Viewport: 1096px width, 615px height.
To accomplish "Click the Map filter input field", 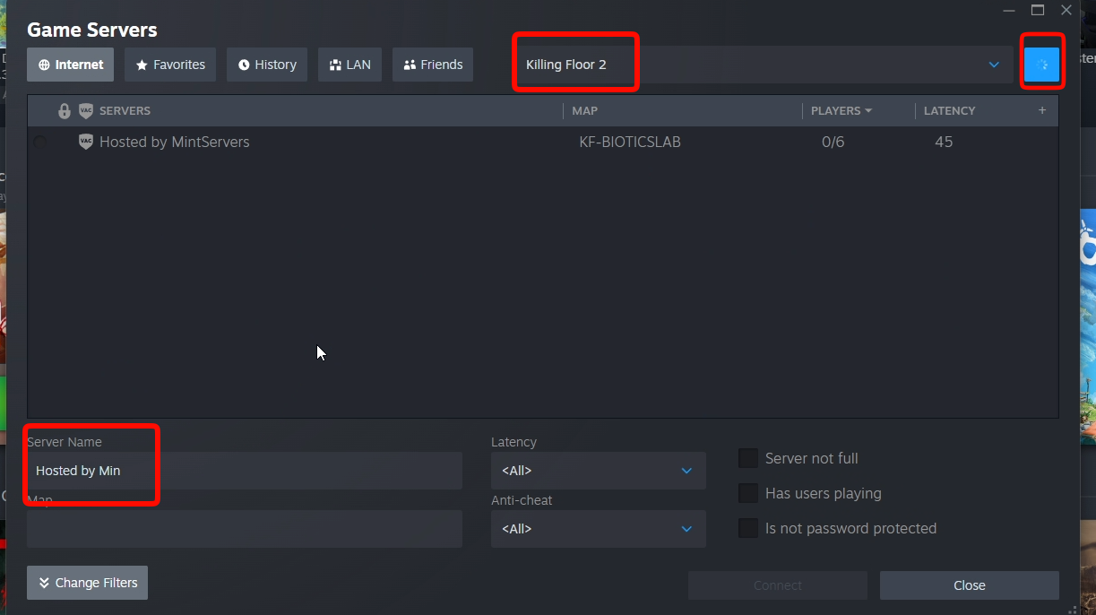I will (x=245, y=529).
